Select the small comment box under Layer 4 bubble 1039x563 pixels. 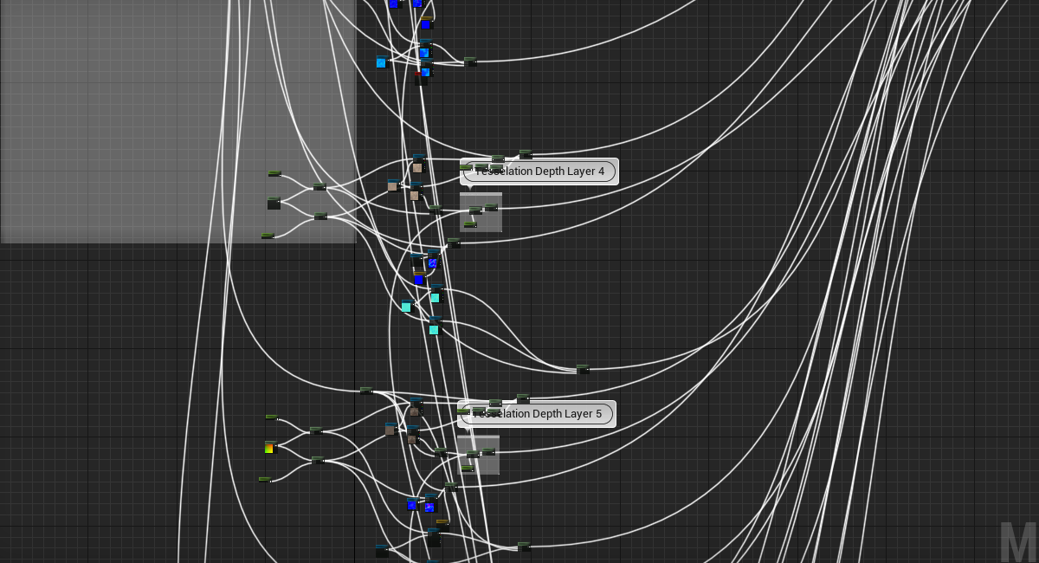coord(481,212)
